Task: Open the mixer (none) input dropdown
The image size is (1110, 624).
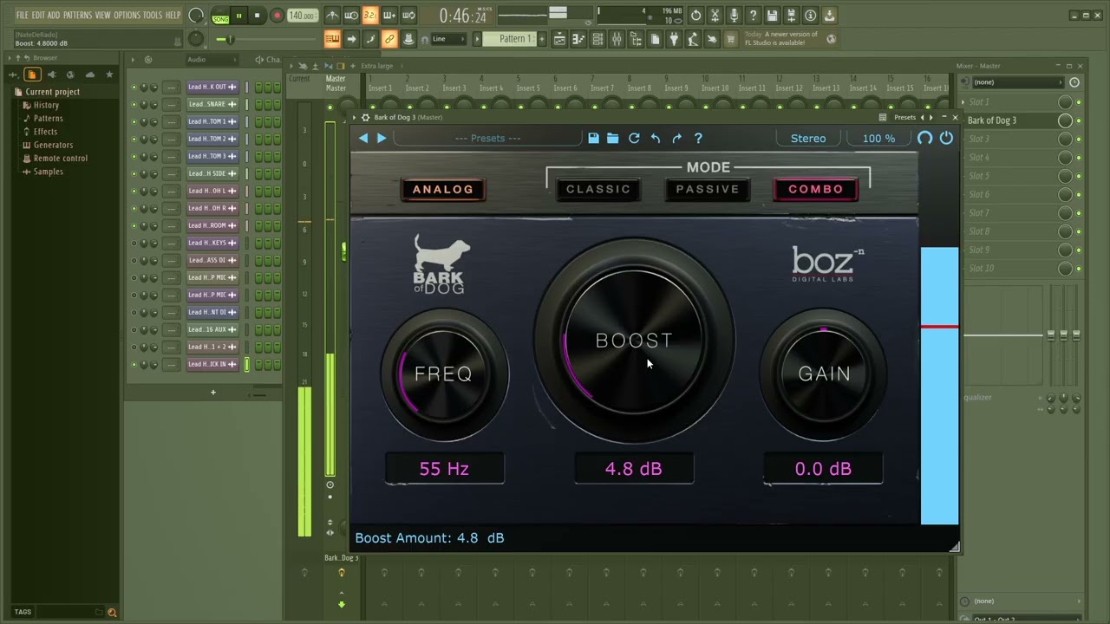Action: 1018,82
